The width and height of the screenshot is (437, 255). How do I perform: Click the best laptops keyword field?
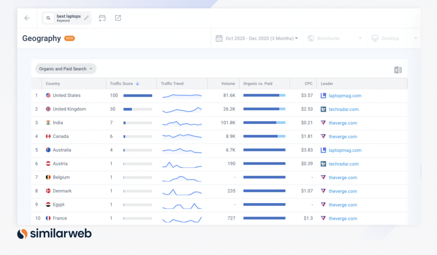66,18
